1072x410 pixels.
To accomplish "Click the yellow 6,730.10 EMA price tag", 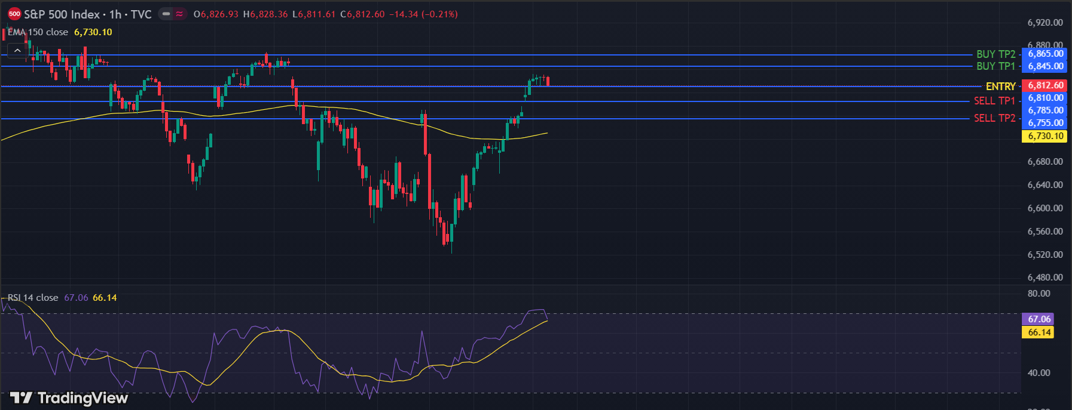I will pos(1045,136).
